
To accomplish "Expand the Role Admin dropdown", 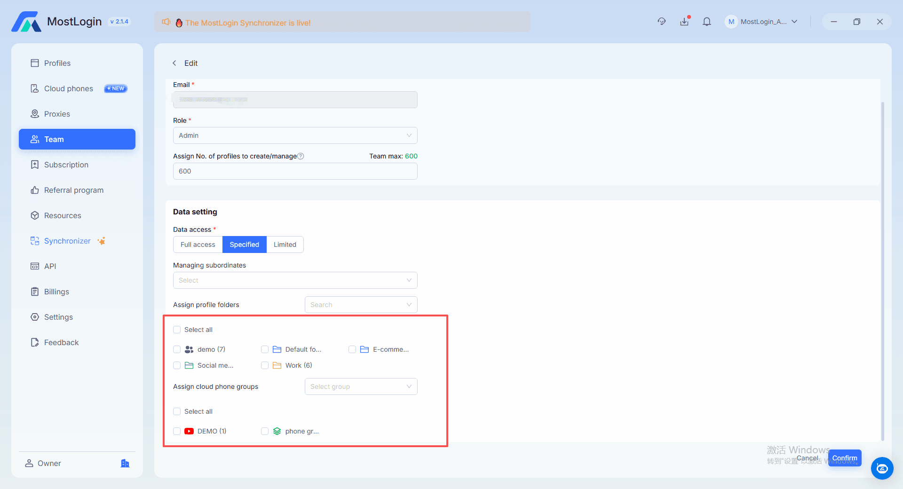I will (295, 135).
